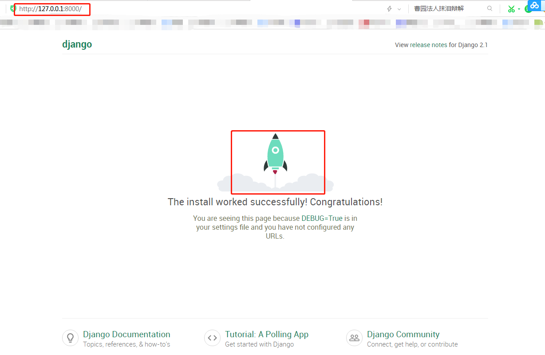This screenshot has width=545, height=355.
Task: Click the lightbulb Documentation icon
Action: coord(70,338)
